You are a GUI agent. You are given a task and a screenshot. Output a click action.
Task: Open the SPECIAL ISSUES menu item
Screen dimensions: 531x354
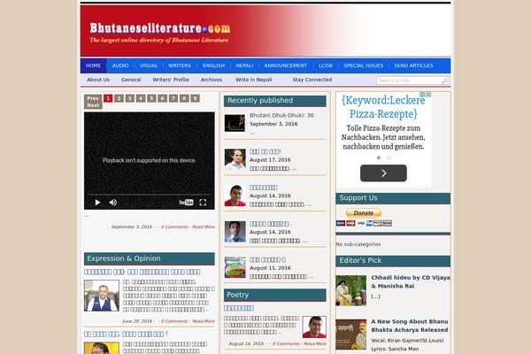coord(364,65)
